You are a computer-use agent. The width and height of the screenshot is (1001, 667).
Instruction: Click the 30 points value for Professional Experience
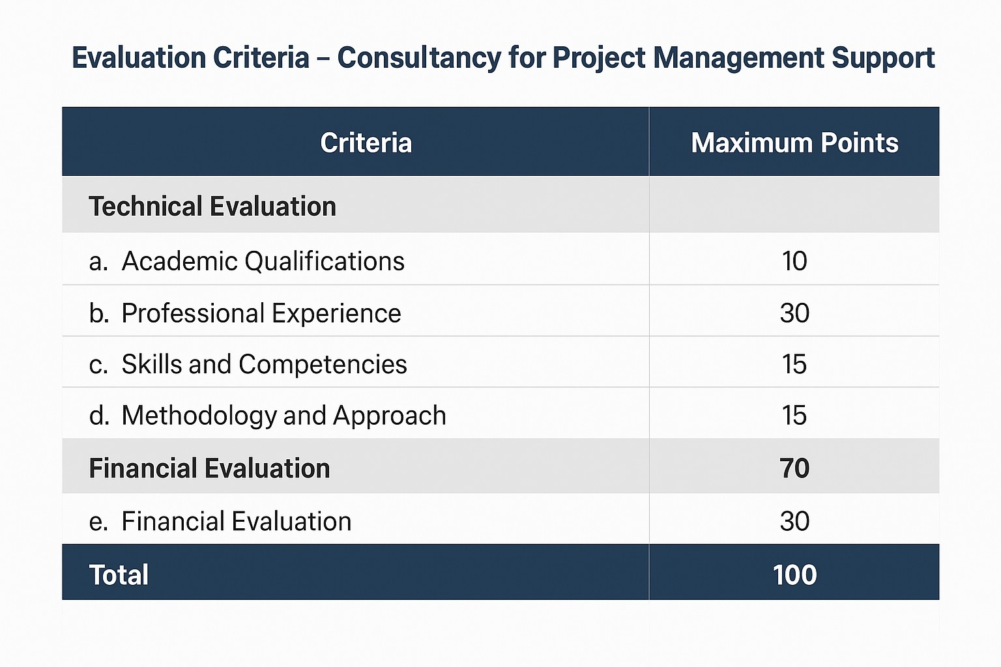point(794,313)
